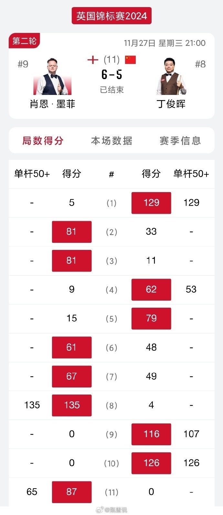Open Ding Junhui's player photo
The width and height of the screenshot is (223, 515).
coord(171,77)
